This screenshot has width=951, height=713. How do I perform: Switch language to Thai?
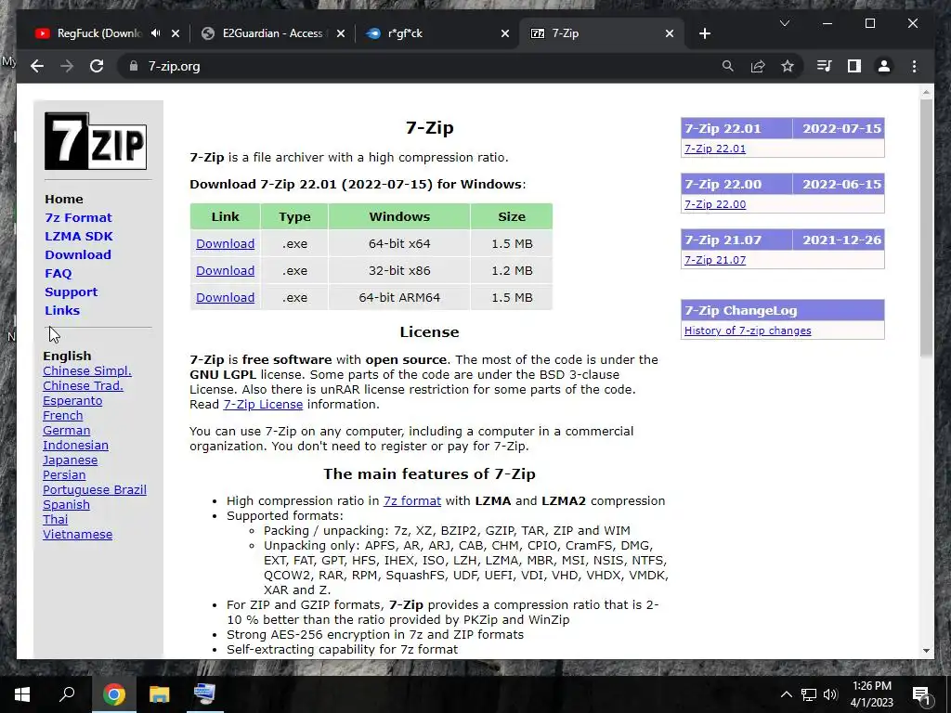tap(55, 520)
